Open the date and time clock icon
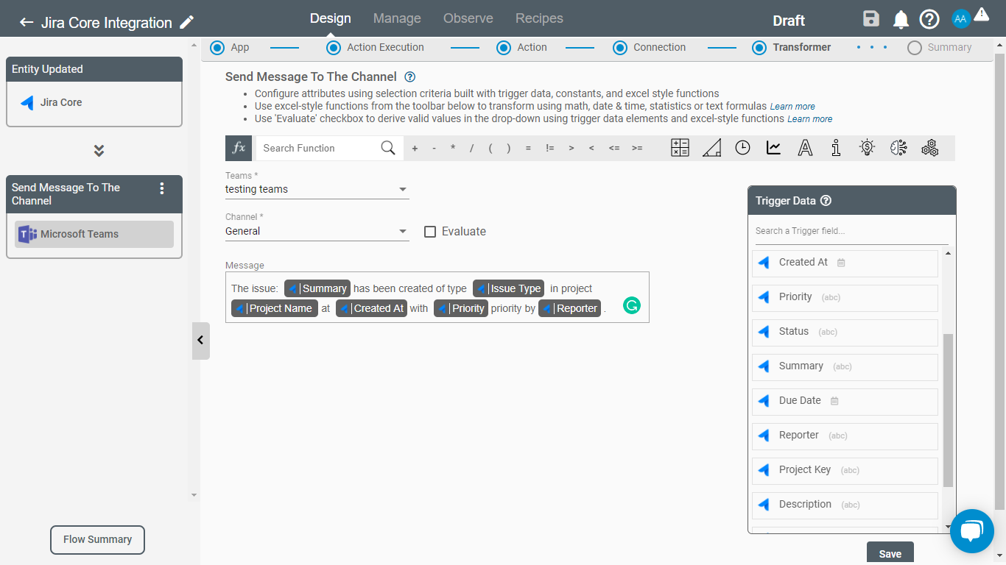1006x565 pixels. [x=742, y=148]
